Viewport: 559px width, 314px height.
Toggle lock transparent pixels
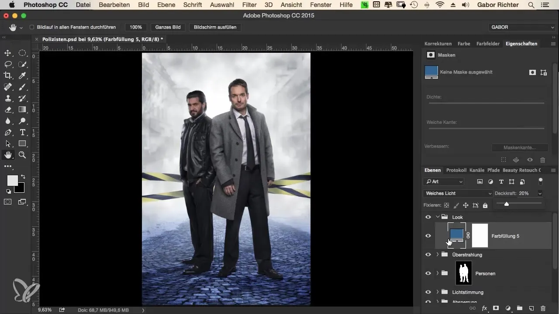tap(446, 205)
